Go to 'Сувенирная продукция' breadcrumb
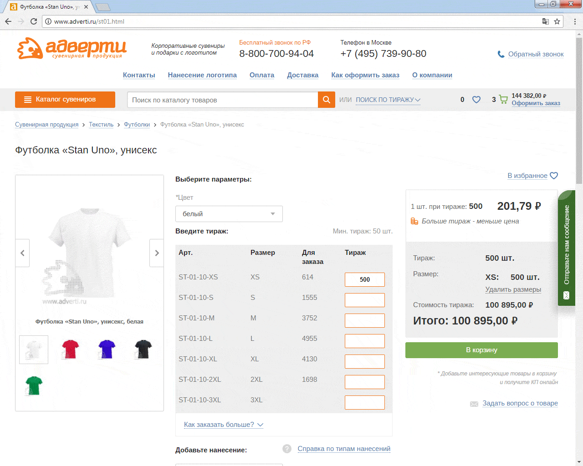This screenshot has width=583, height=466. (46, 125)
